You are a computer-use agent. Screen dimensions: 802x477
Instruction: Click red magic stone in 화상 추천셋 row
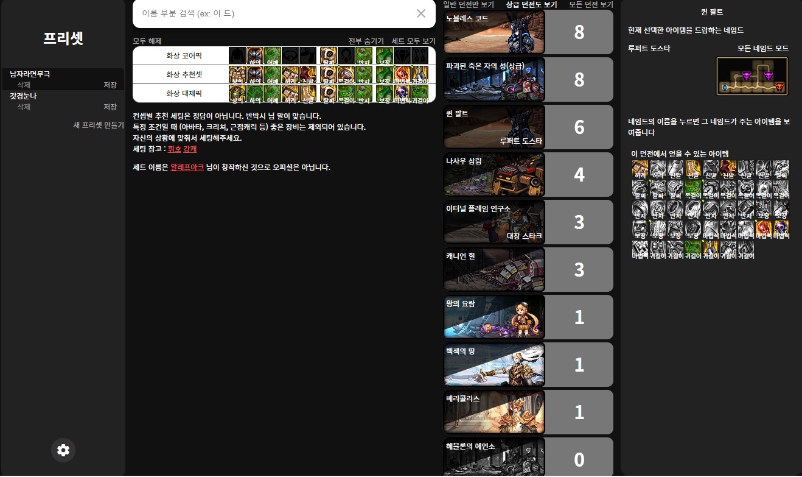point(401,74)
